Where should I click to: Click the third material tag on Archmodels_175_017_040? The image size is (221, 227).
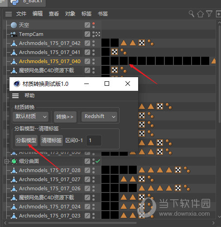(124, 61)
